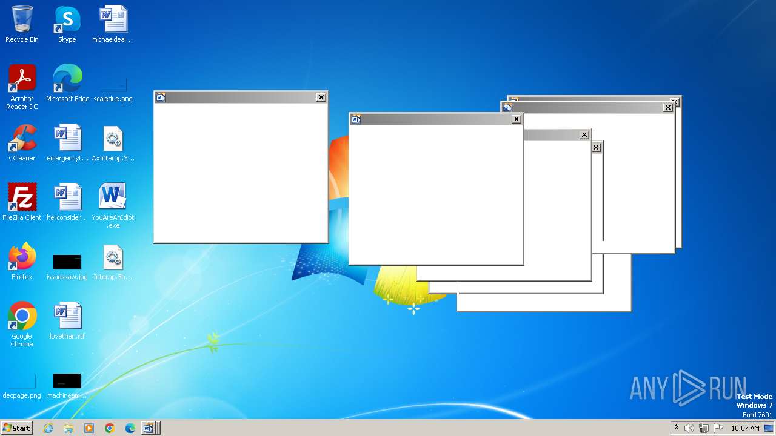Select the issuessaw.jpg image file
The image size is (776, 436).
tap(67, 267)
